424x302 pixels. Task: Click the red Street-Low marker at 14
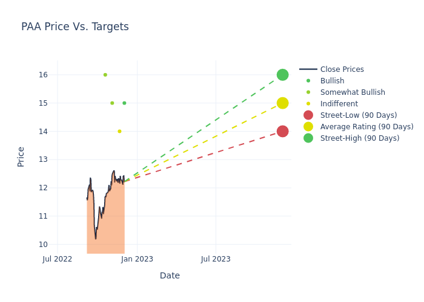coord(282,131)
